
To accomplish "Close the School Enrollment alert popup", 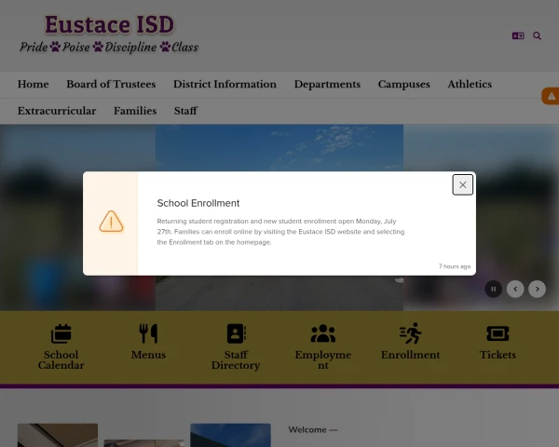I will point(462,184).
